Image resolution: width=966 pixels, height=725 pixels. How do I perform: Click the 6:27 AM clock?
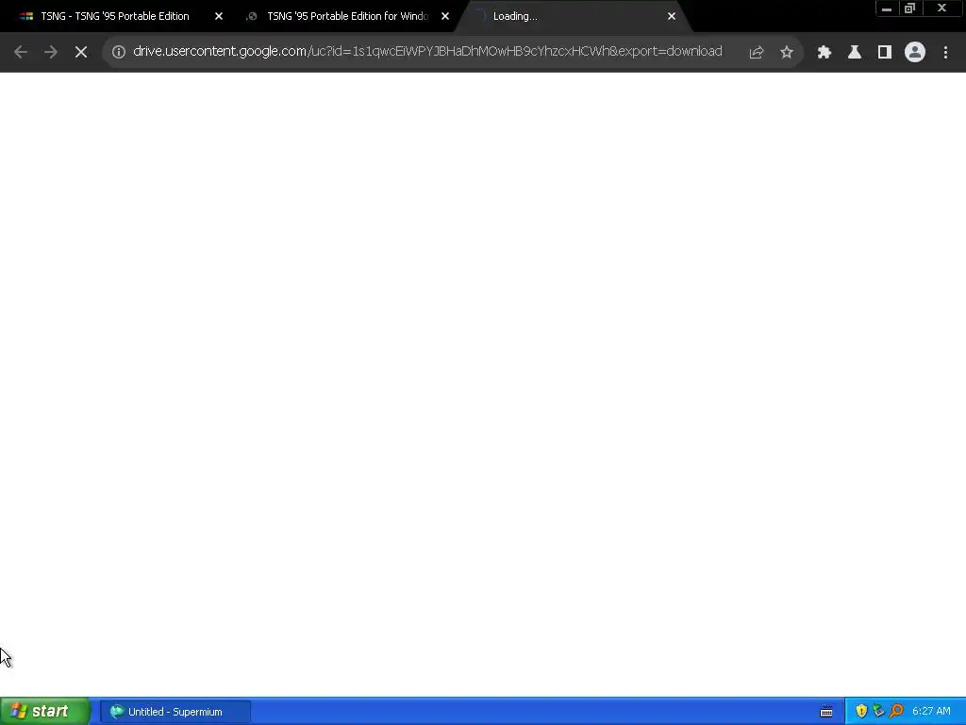click(x=931, y=712)
